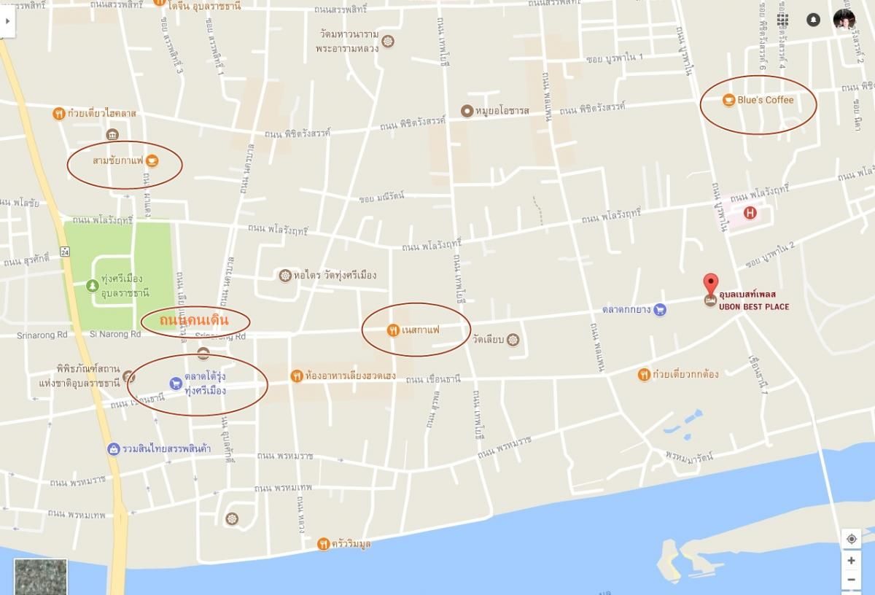Zoom out with the minus button
This screenshot has height=595, width=875.
click(851, 580)
